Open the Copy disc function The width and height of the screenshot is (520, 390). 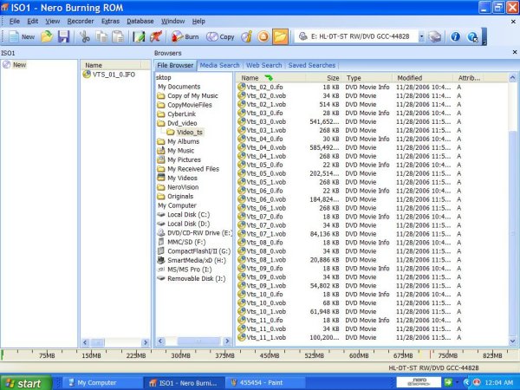point(220,36)
